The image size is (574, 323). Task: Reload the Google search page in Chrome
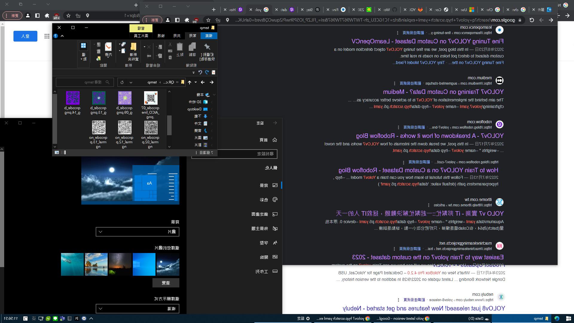coord(532,20)
